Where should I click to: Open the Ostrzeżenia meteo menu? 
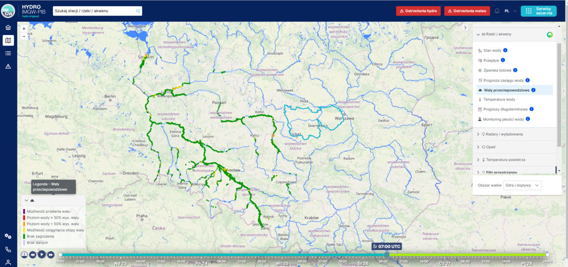(x=467, y=11)
